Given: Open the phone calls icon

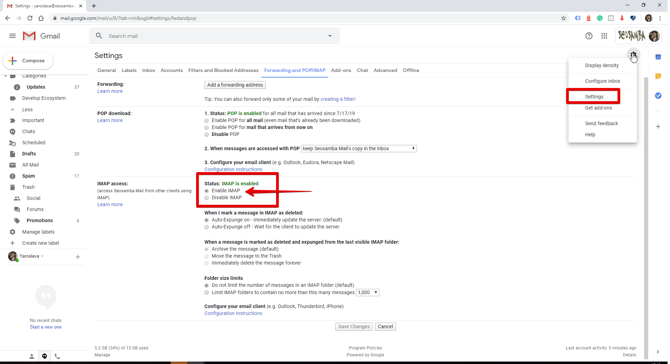Looking at the screenshot, I should 57,356.
